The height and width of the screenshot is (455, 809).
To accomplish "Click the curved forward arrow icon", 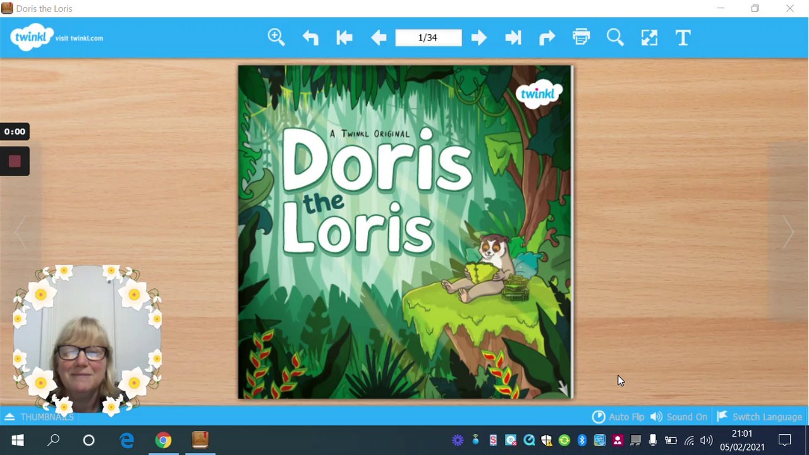I will [x=547, y=38].
